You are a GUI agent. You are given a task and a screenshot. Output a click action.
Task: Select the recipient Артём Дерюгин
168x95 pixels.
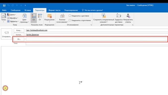[x=33, y=35]
